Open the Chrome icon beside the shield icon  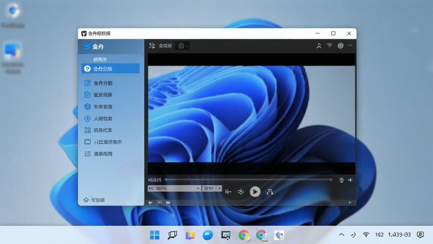pos(261,236)
